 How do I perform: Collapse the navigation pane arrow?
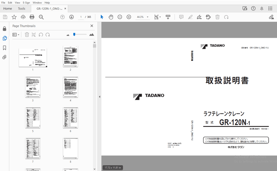[100, 97]
